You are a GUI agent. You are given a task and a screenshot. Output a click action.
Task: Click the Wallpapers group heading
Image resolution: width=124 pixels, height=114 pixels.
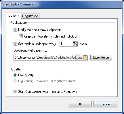(x=19, y=23)
